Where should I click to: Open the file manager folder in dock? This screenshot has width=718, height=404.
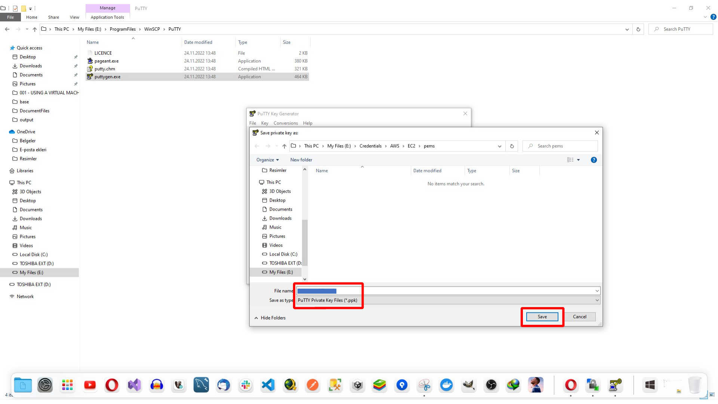23,385
